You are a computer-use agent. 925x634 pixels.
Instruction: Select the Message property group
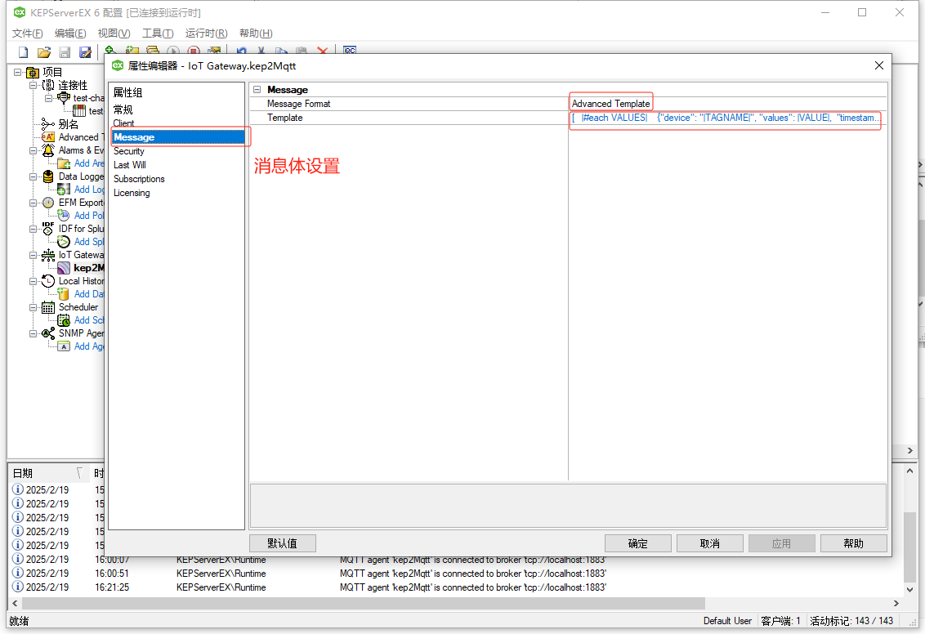(x=178, y=136)
